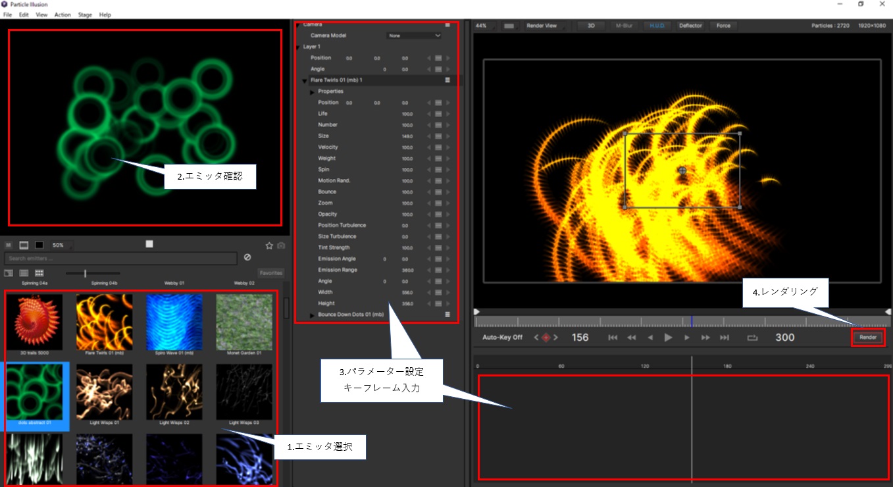Viewport: 893px width, 487px height.
Task: Open the Camera Model dropdown
Action: coord(415,36)
